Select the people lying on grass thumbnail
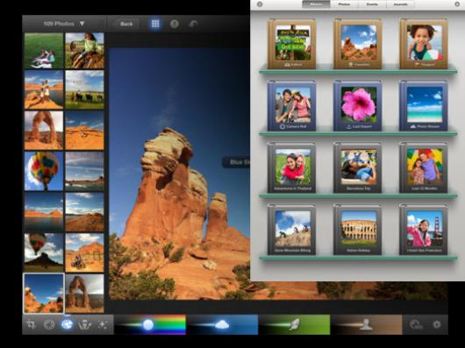Screen dimensions: 465x348 coord(44,51)
